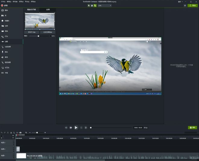
Task: Open the Media (媒体) panel
Action: coord(6,10)
